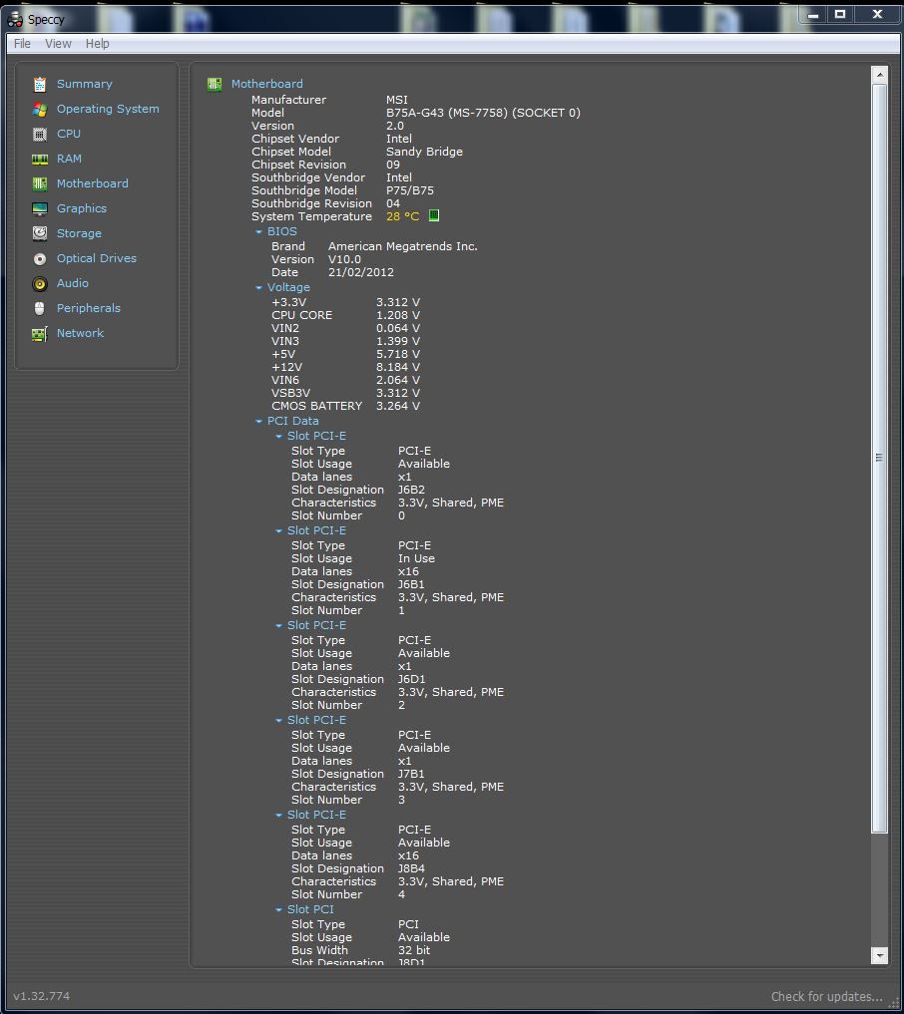Click the green System Temperature indicator icon
The width and height of the screenshot is (904, 1014).
point(434,215)
